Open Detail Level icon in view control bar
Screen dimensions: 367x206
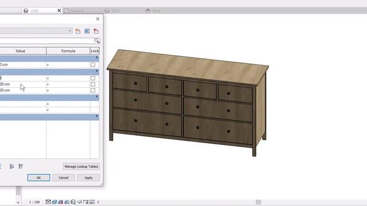click(48, 202)
